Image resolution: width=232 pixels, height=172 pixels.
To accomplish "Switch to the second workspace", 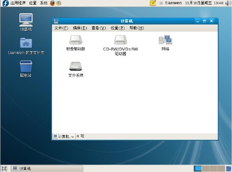I will 206,168.
